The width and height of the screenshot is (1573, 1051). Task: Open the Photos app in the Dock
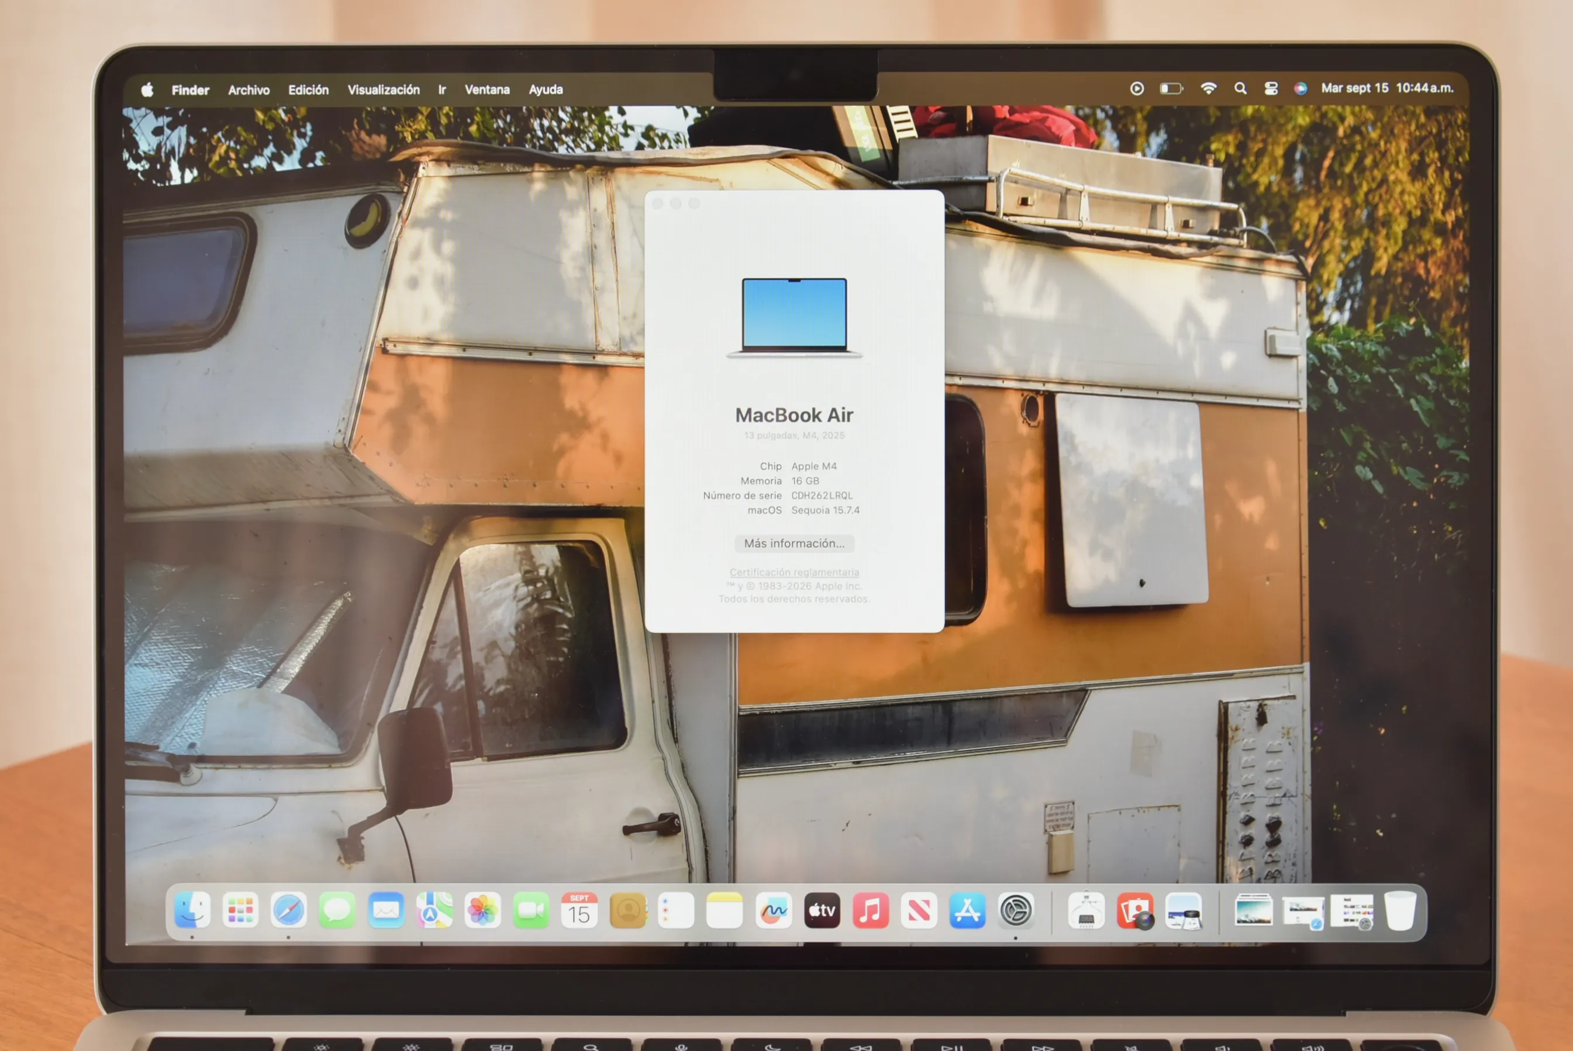click(483, 910)
